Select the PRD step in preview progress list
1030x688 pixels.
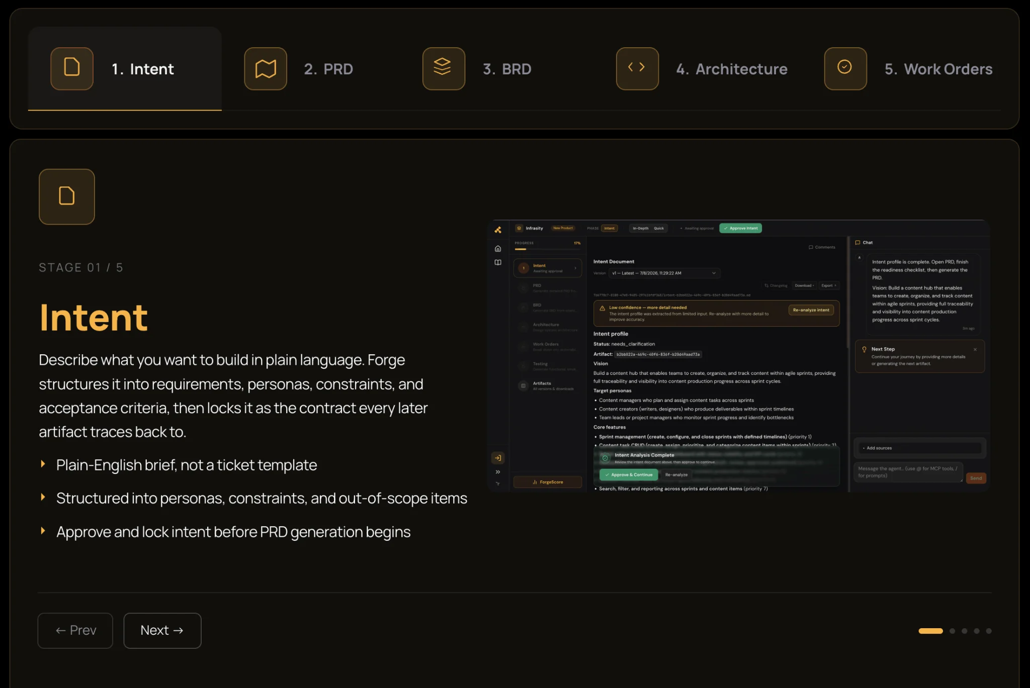548,287
